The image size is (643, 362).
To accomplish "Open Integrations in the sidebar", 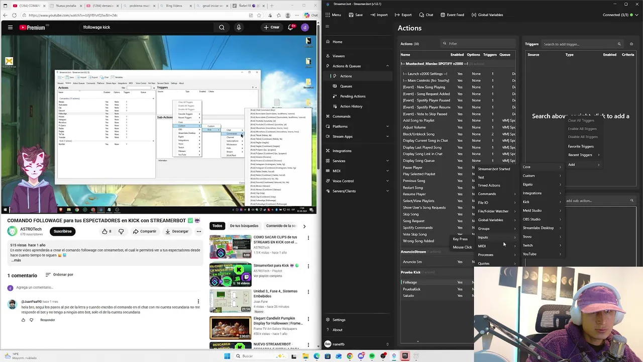I will (357, 151).
